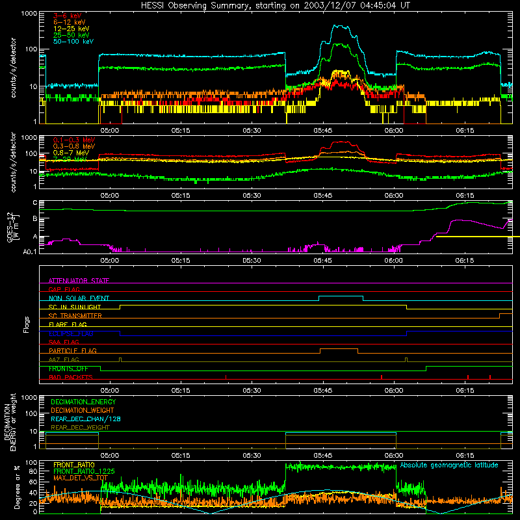Viewport: 520px width, 520px height.
Task: Select the SC_IN_SUNLIGHT flag label
Action: (75, 307)
